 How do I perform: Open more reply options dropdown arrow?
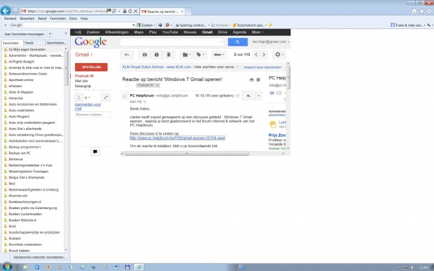pyautogui.click(x=259, y=96)
